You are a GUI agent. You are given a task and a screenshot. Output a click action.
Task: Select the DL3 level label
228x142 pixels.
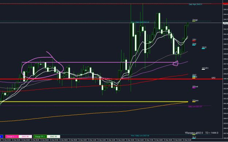click(194, 137)
